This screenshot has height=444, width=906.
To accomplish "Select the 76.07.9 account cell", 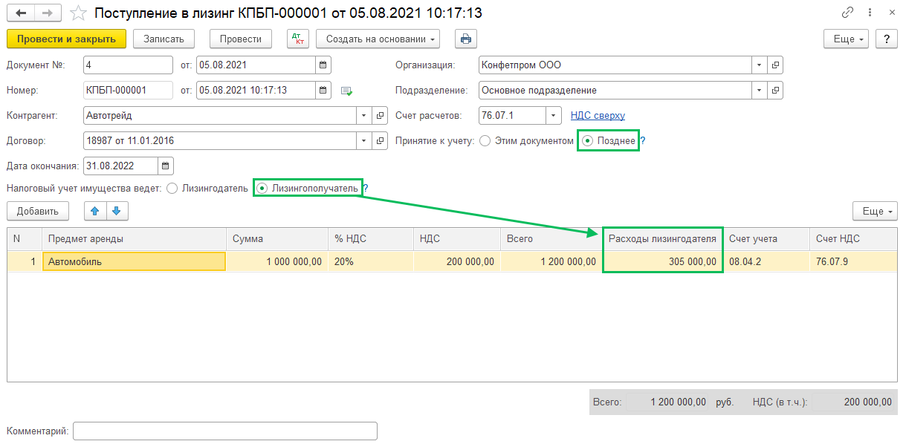I will coord(853,261).
